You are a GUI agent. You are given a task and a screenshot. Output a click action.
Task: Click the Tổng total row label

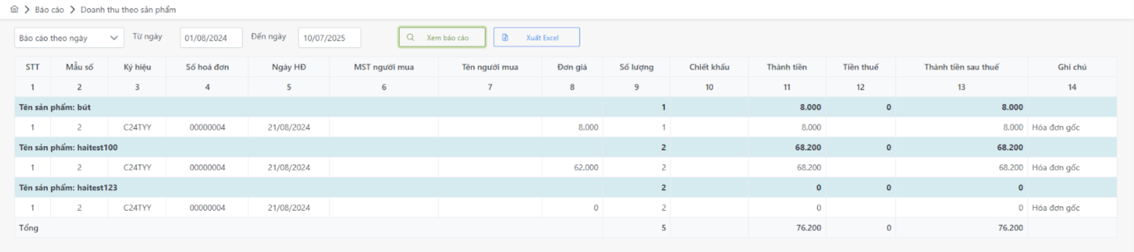[29, 228]
